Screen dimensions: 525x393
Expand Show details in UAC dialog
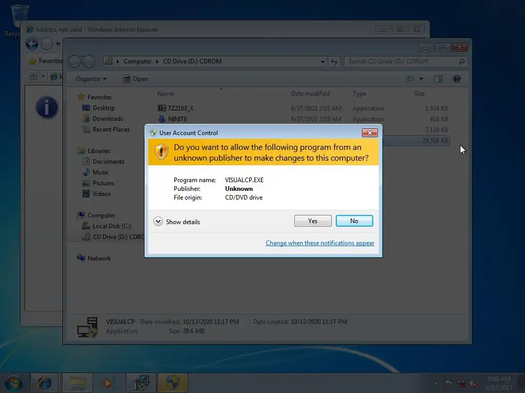tap(177, 222)
